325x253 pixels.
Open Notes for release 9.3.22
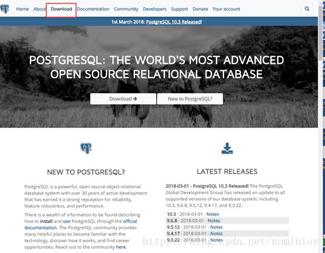(x=216, y=240)
